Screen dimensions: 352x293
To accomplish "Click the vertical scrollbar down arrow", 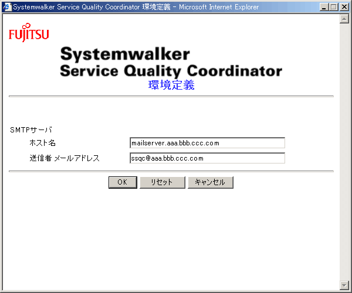I will pyautogui.click(x=344, y=285).
